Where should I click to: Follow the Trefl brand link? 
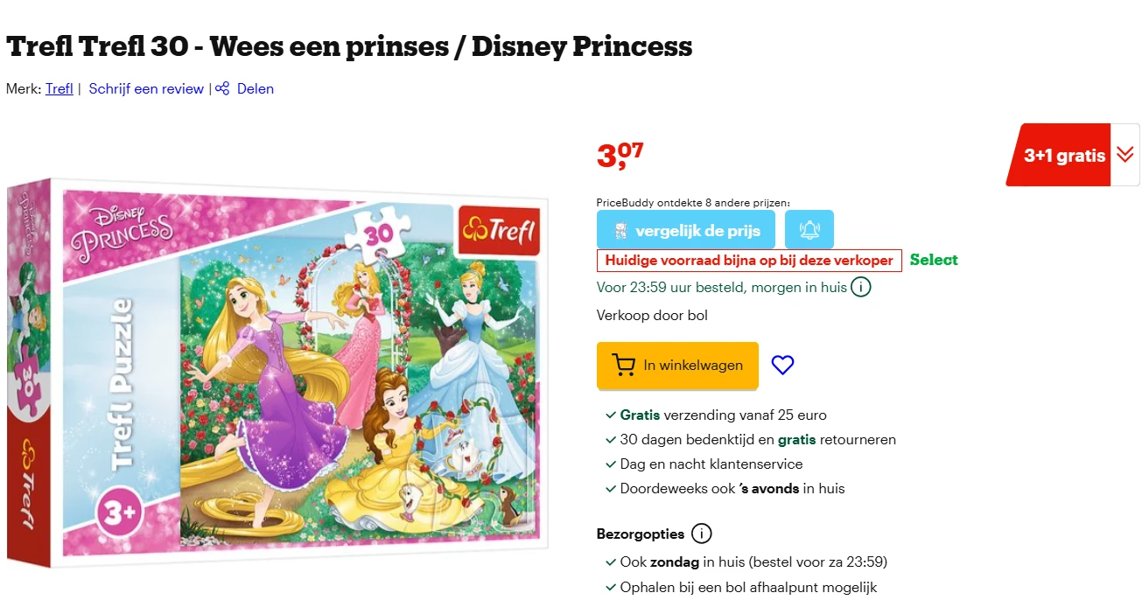(x=58, y=88)
